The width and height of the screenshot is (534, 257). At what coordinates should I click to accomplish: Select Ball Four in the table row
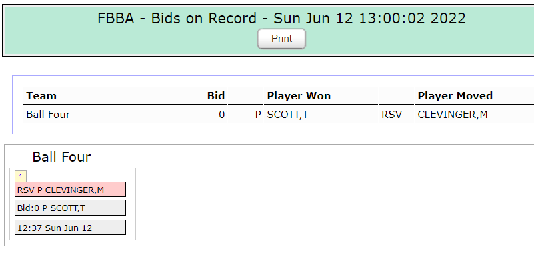48,115
